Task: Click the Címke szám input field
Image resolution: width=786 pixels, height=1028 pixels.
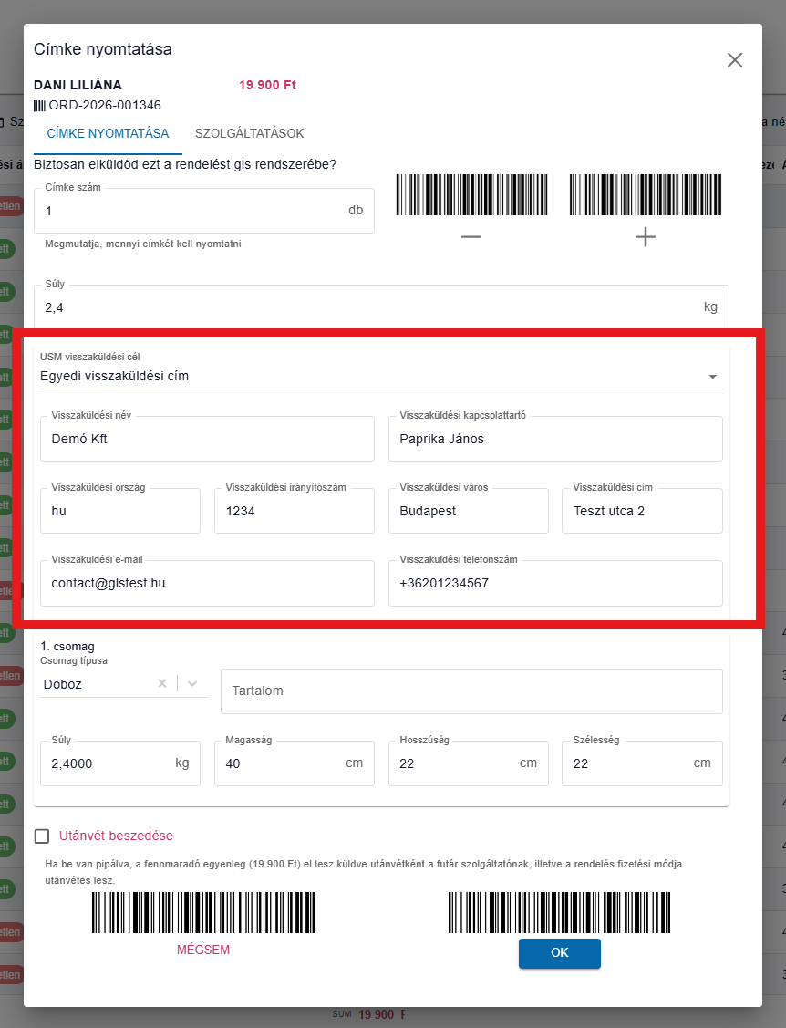Action: pos(204,211)
